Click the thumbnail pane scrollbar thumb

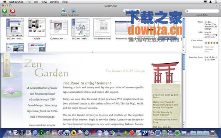184,28
